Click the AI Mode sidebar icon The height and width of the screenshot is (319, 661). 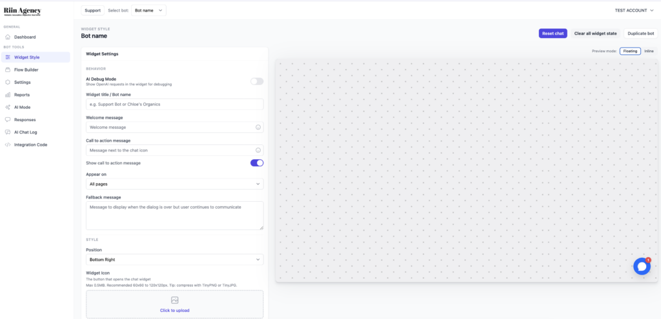pos(8,107)
